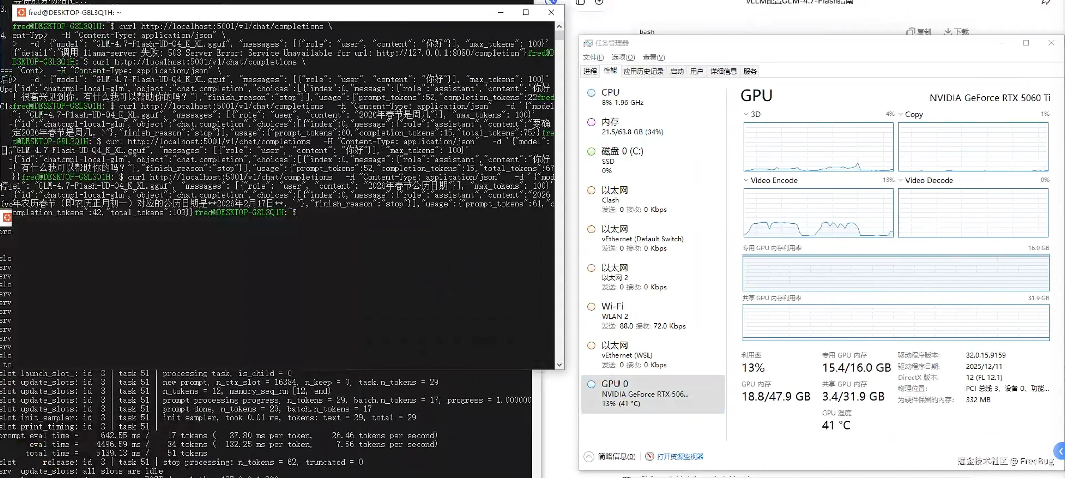Screen dimensions: 1065x478
Task: Open 打开资源监视器 link
Action: (680, 456)
